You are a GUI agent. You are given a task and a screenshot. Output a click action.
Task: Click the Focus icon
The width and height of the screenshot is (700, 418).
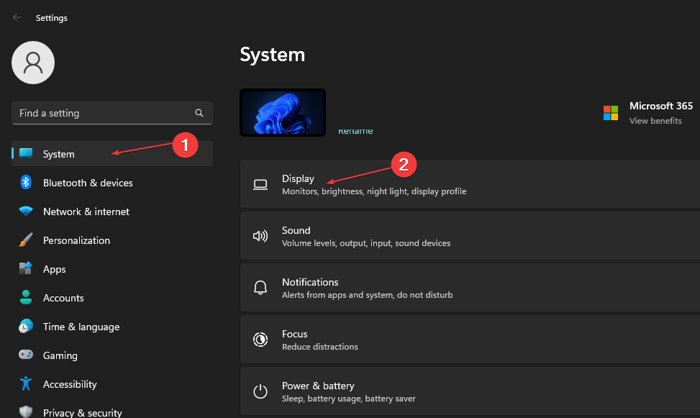[x=260, y=339]
